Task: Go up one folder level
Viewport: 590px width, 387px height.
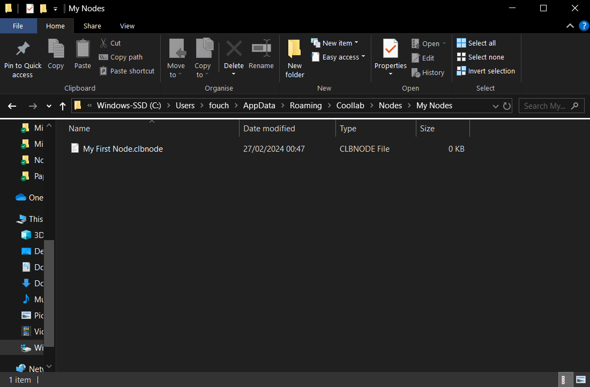Action: point(63,106)
